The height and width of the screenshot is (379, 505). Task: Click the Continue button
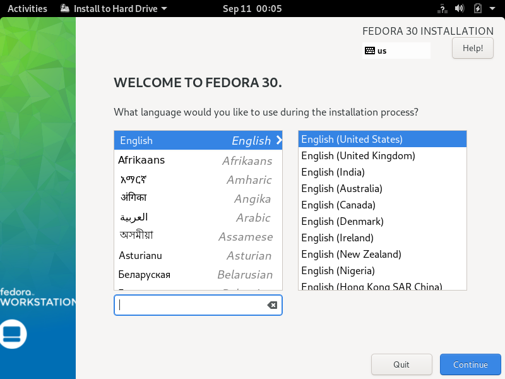(470, 364)
